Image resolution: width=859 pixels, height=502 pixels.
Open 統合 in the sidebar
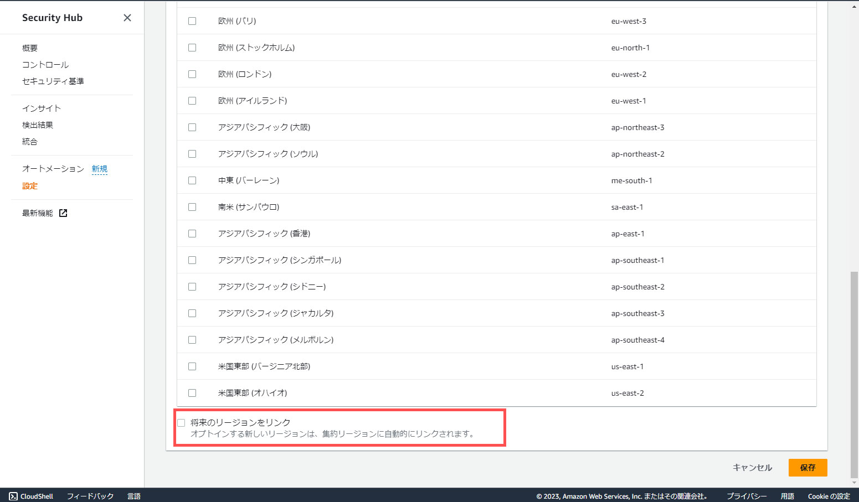(30, 142)
